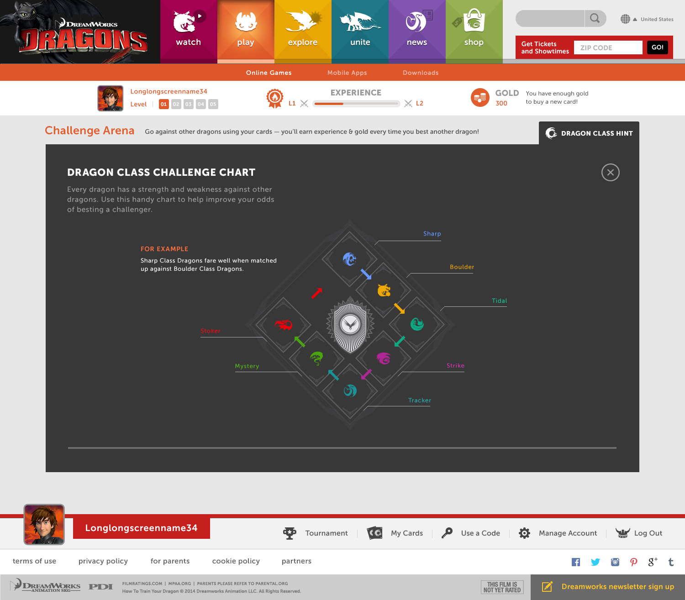Viewport: 685px width, 600px height.
Task: Click the Sharp class dragon icon
Action: click(350, 259)
